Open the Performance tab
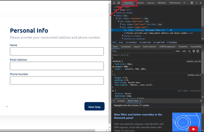The height and width of the screenshot is (132, 204). pyautogui.click(x=175, y=3)
